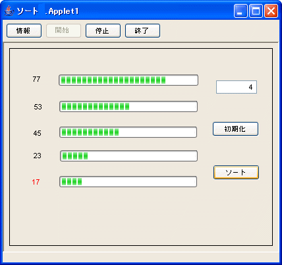The image size is (282, 265).
Task: Click the Java coffee cup title icon
Action: 9,11
